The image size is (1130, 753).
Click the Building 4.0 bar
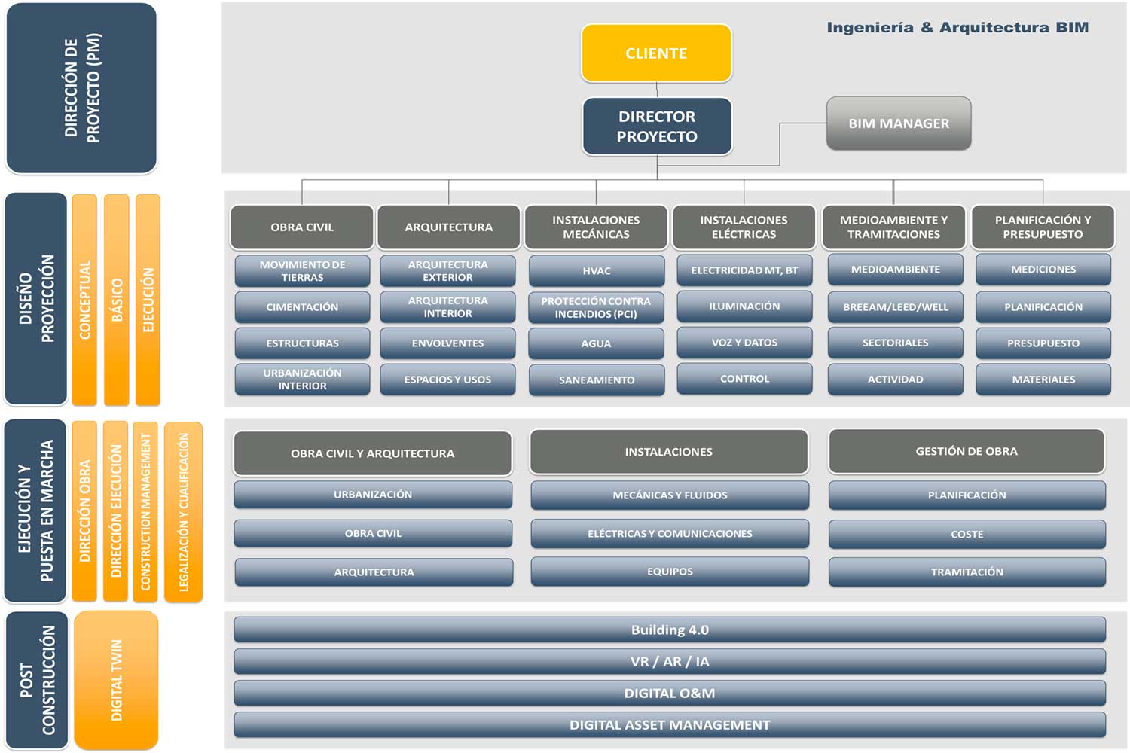point(670,630)
